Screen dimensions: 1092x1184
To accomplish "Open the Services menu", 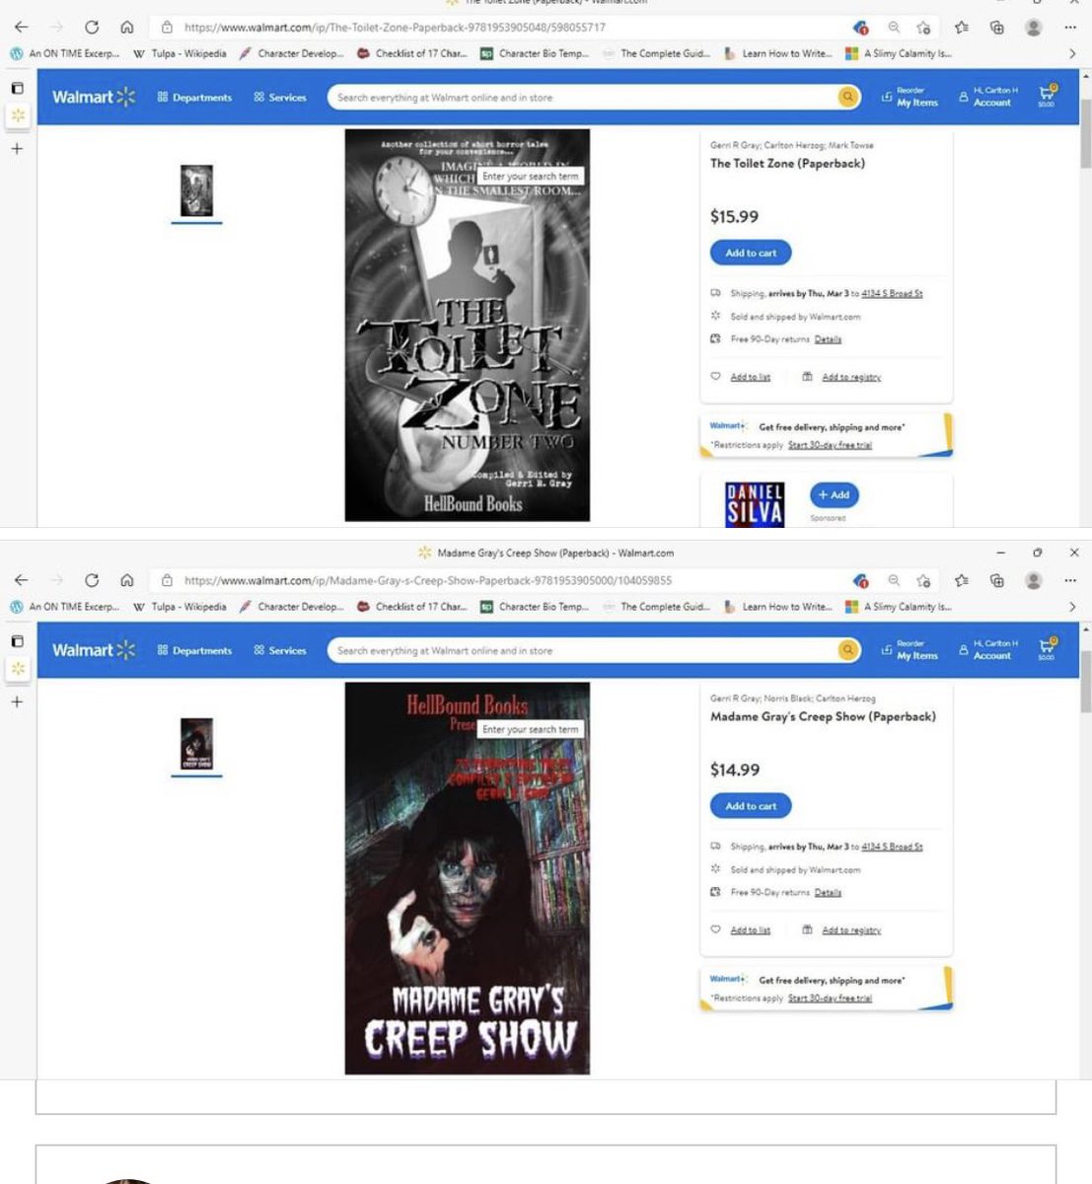I will (279, 97).
